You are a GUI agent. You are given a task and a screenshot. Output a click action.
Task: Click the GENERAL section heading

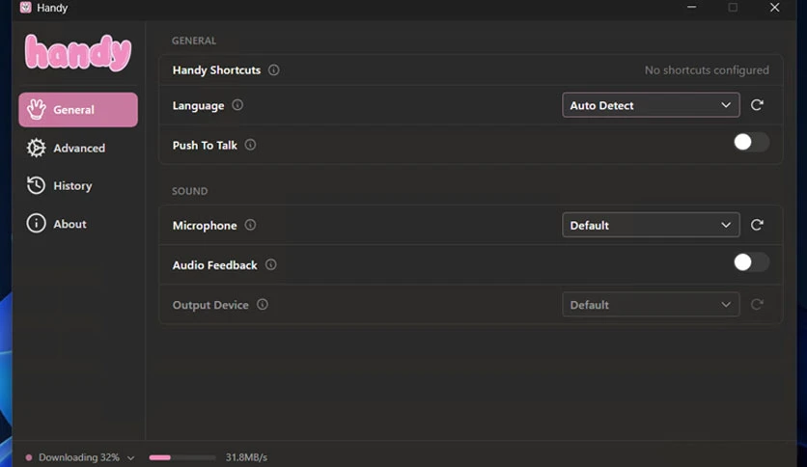point(194,41)
